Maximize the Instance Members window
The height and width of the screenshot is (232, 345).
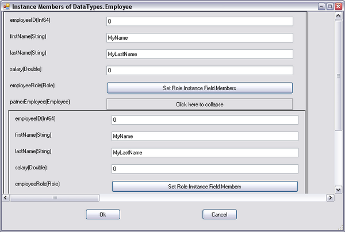click(x=330, y=6)
